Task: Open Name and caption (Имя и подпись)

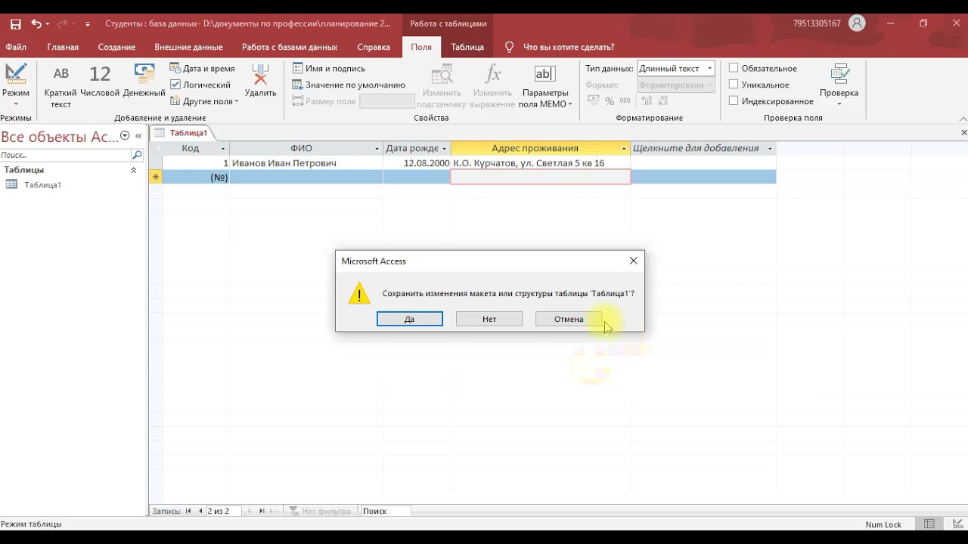Action: pos(329,68)
